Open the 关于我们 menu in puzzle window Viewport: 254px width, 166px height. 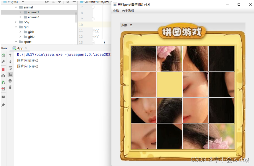click(x=128, y=11)
